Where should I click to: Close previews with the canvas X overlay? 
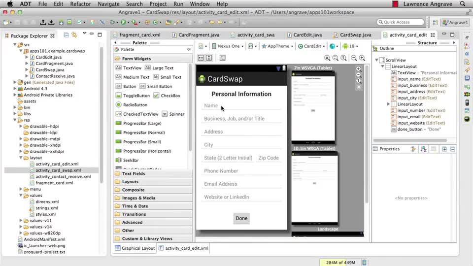click(x=359, y=87)
